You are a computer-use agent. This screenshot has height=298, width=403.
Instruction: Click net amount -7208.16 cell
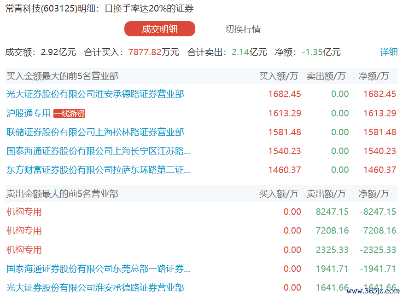pyautogui.click(x=378, y=230)
